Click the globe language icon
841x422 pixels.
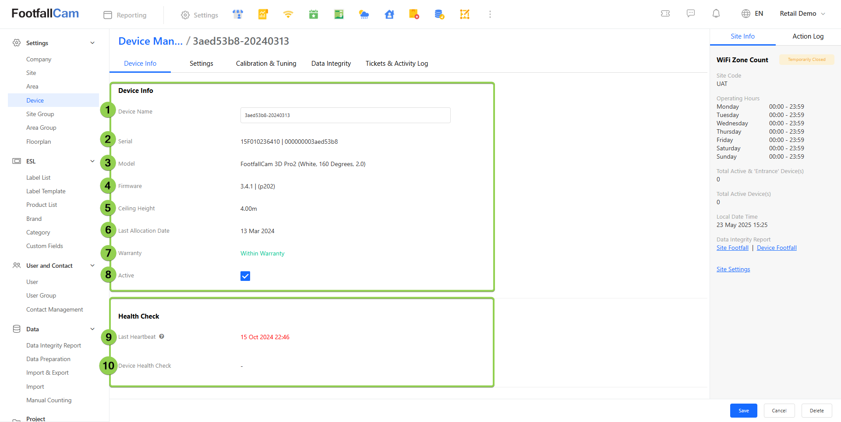(746, 14)
